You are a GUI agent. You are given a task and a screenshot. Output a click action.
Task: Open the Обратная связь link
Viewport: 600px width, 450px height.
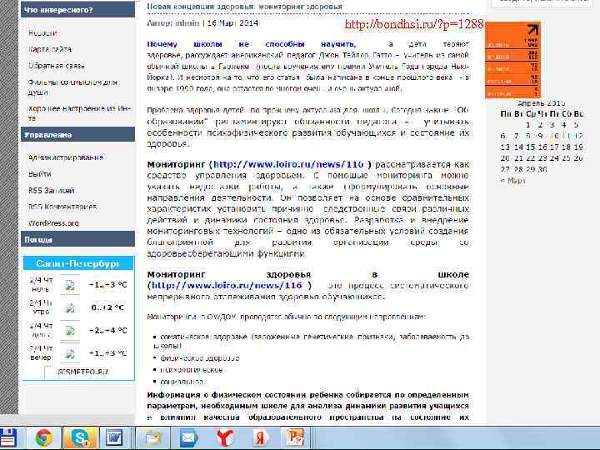pos(57,66)
